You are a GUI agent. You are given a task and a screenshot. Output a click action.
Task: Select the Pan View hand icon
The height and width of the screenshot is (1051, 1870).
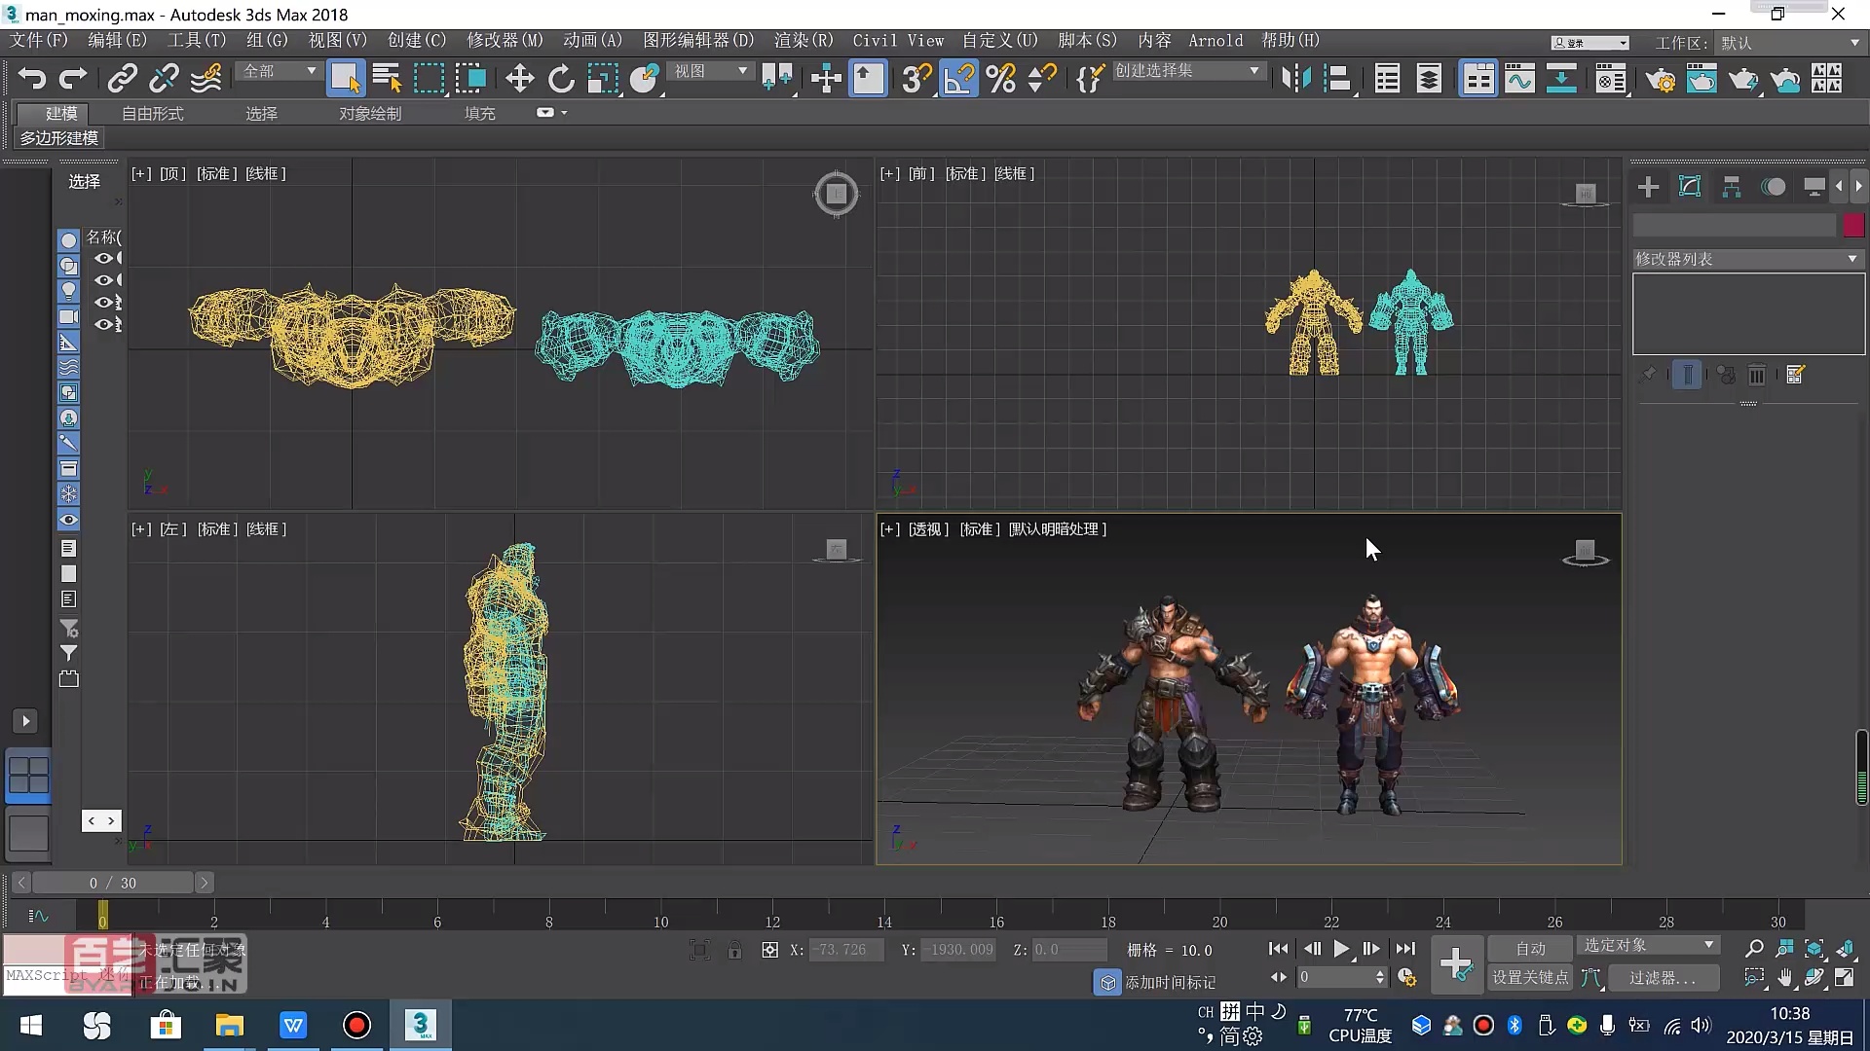point(1784,979)
